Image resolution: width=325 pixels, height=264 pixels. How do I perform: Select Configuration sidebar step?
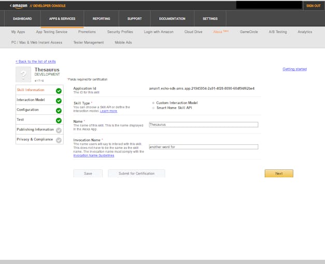pos(39,110)
